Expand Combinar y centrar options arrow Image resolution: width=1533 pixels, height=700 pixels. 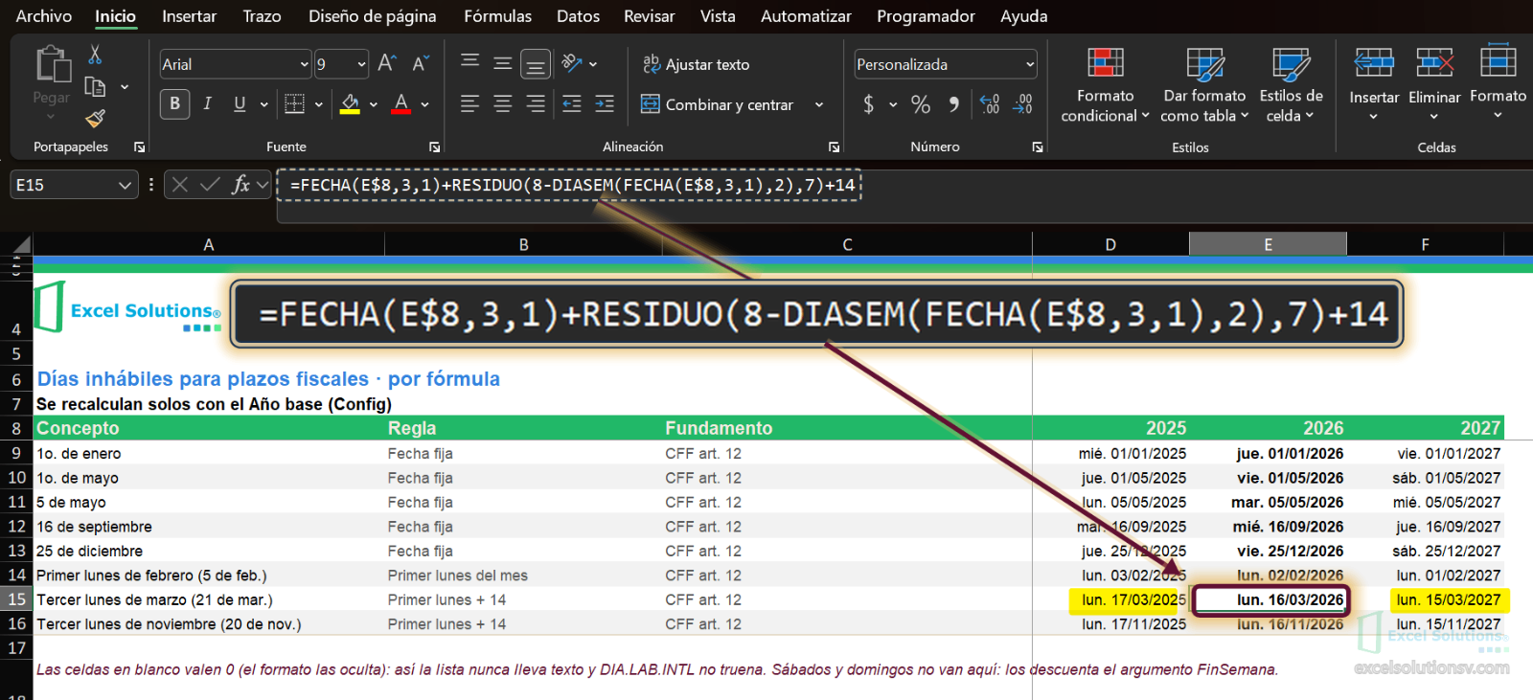click(819, 104)
